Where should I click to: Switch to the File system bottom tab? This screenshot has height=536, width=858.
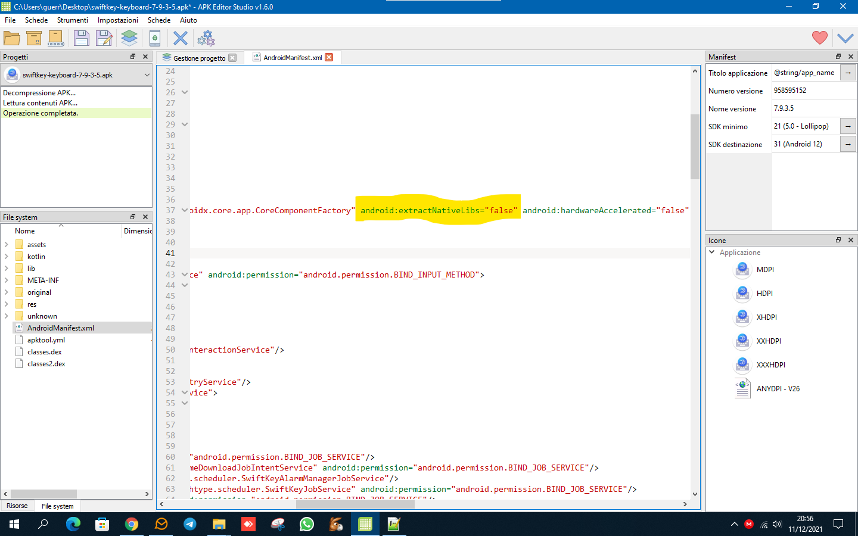58,506
